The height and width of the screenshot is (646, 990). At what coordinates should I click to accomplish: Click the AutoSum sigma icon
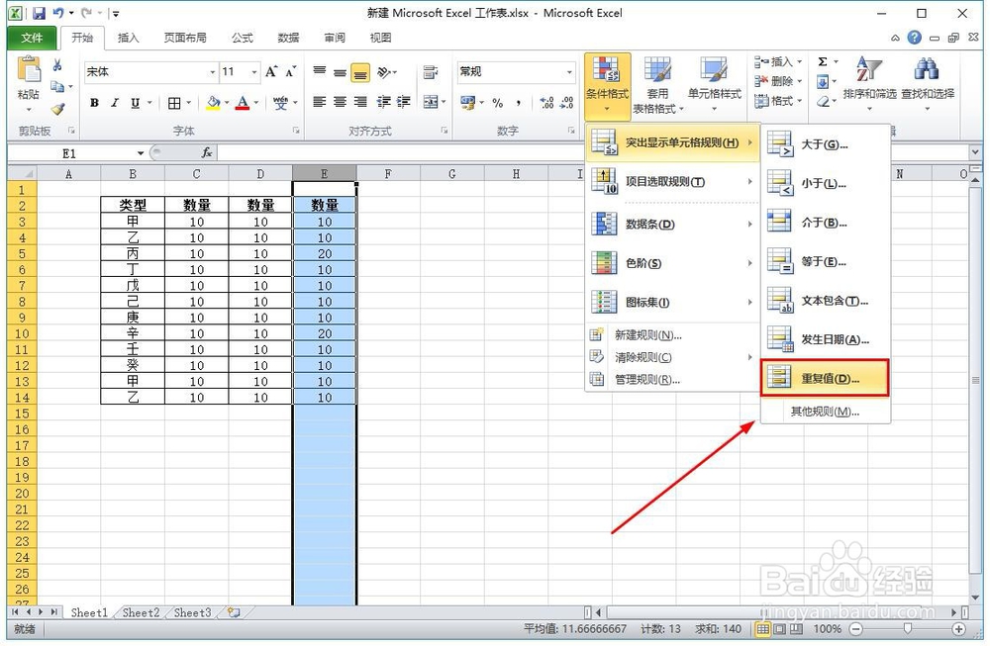(823, 61)
